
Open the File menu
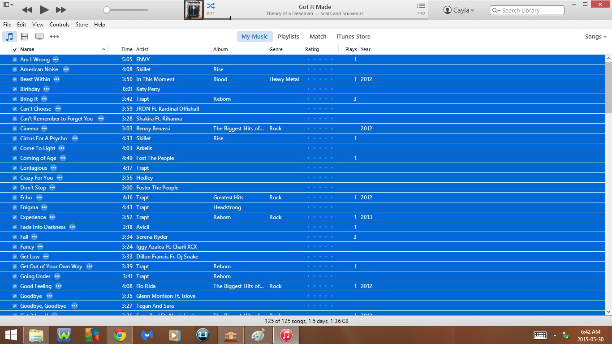[7, 25]
